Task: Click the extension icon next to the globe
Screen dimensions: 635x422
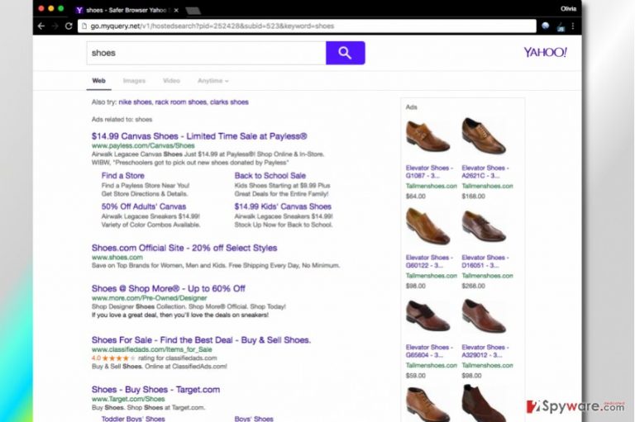Action: point(561,26)
